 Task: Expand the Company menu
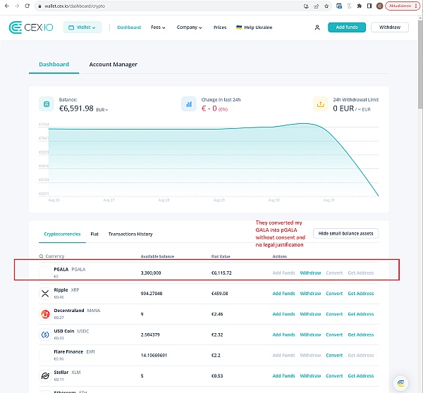tap(189, 27)
